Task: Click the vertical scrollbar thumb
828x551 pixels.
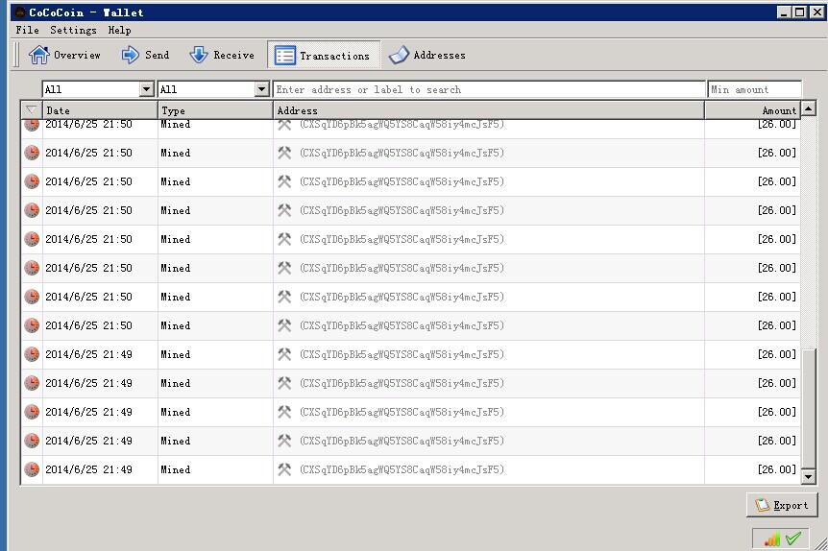Action: 809,409
